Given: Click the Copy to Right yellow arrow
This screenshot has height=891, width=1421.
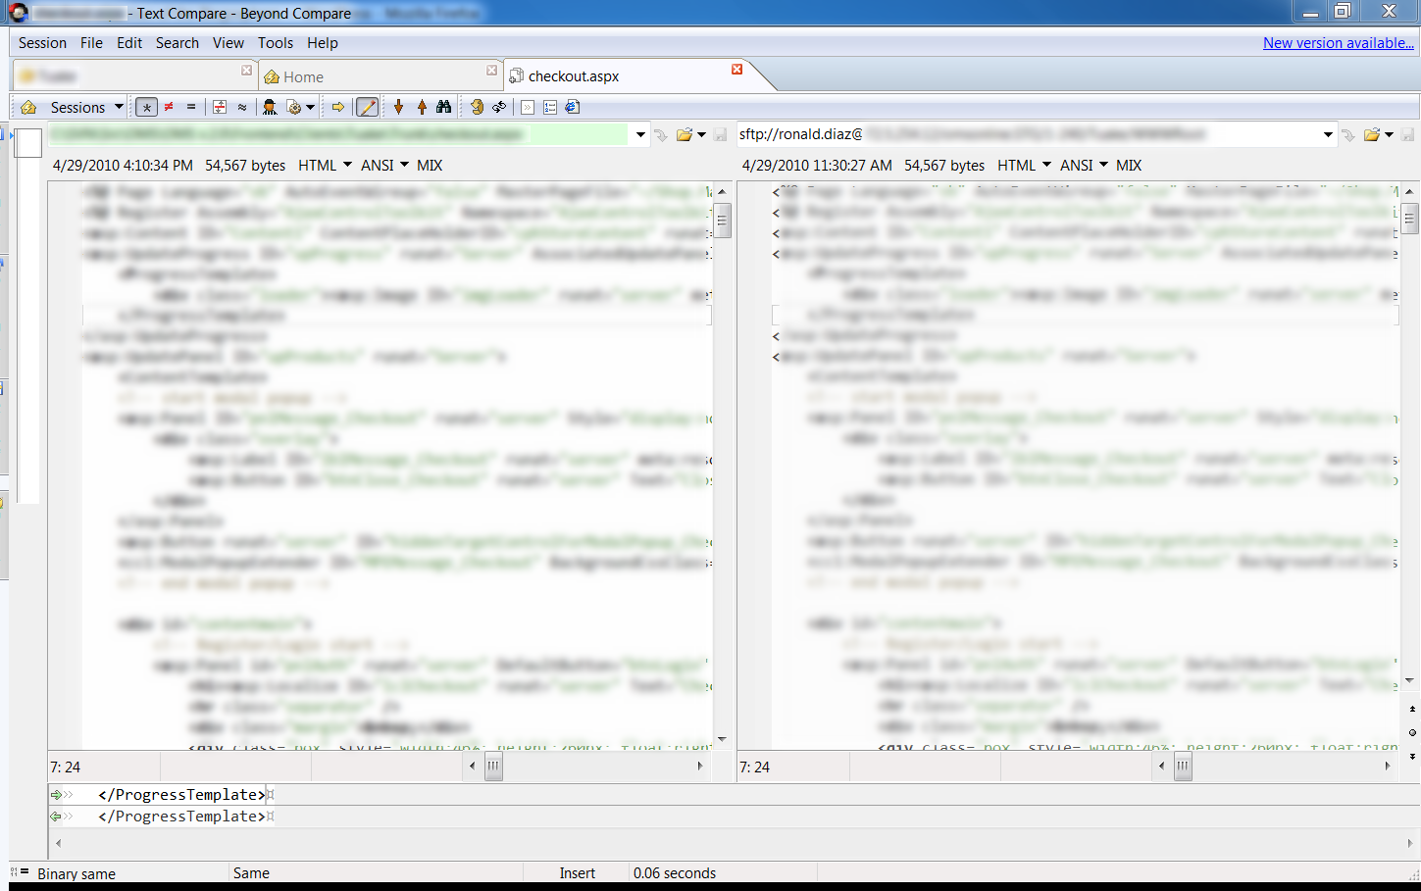Looking at the screenshot, I should click(x=338, y=107).
